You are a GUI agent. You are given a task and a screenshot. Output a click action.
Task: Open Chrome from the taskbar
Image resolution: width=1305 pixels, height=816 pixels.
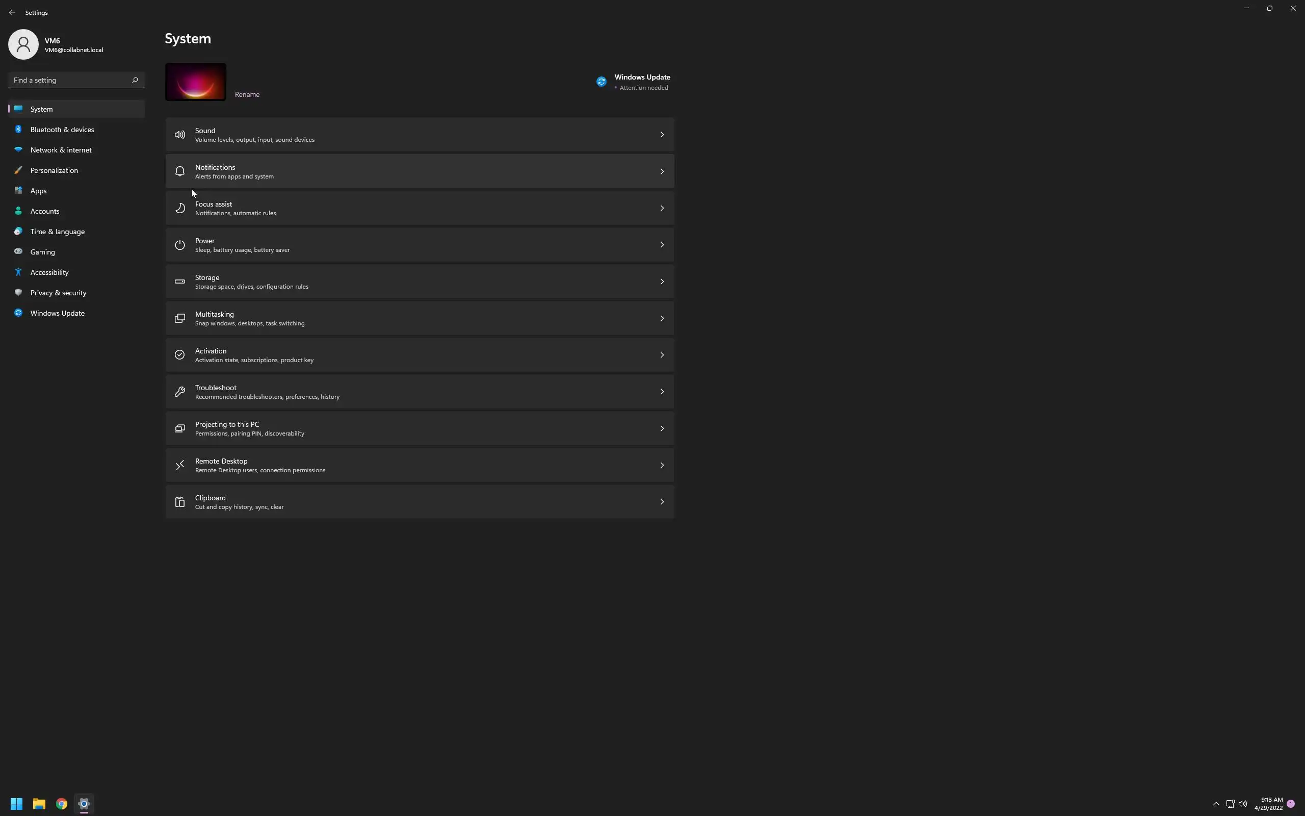point(62,804)
